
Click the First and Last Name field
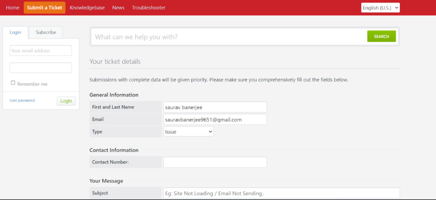click(x=215, y=107)
